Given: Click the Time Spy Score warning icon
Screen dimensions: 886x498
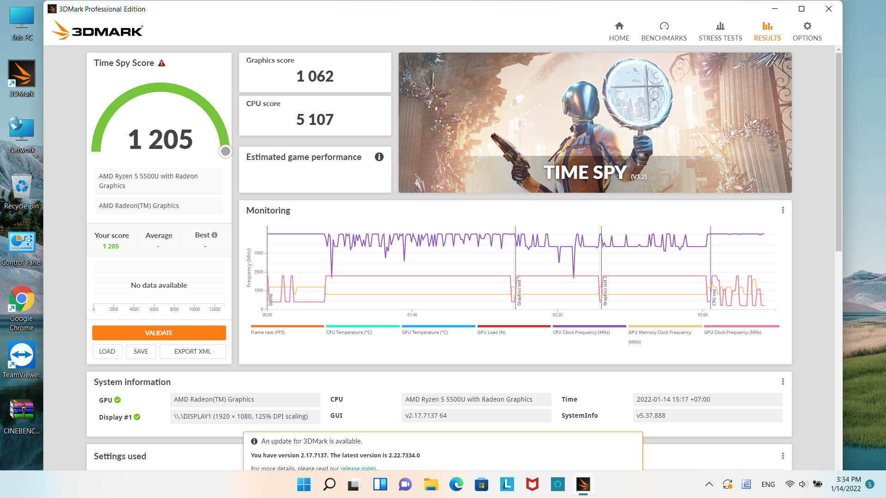Looking at the screenshot, I should (x=162, y=63).
